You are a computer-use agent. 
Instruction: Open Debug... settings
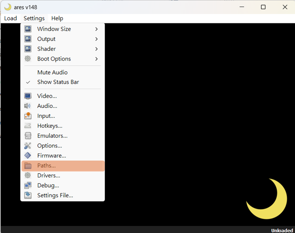[x=63, y=185]
